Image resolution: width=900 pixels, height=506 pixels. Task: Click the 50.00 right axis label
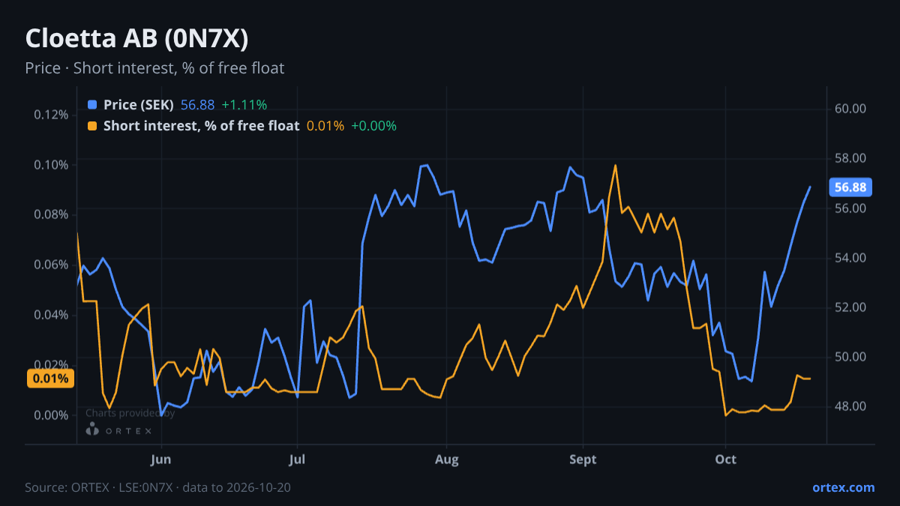(x=850, y=357)
